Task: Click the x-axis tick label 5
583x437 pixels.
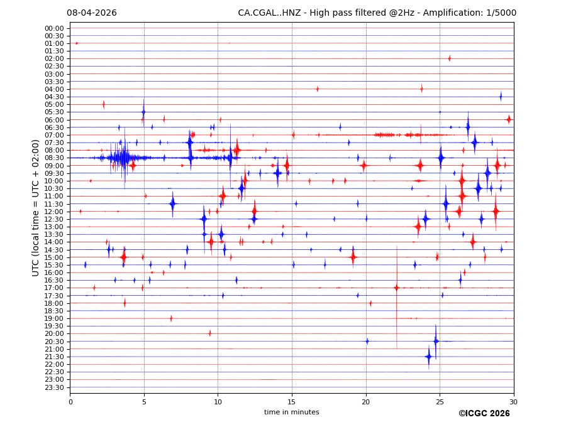Action: (144, 402)
